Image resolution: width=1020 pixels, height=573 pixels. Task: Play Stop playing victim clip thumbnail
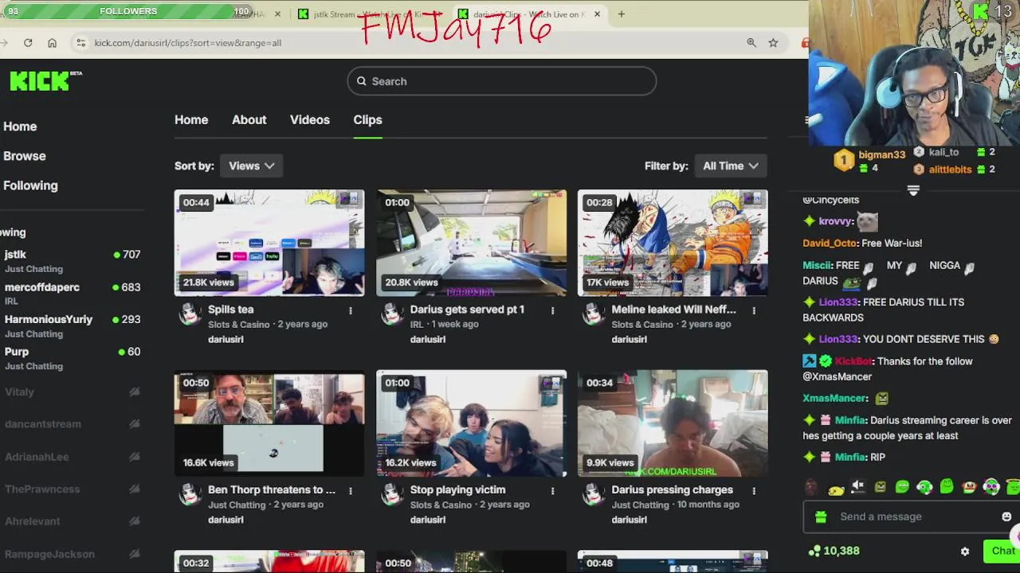[471, 423]
